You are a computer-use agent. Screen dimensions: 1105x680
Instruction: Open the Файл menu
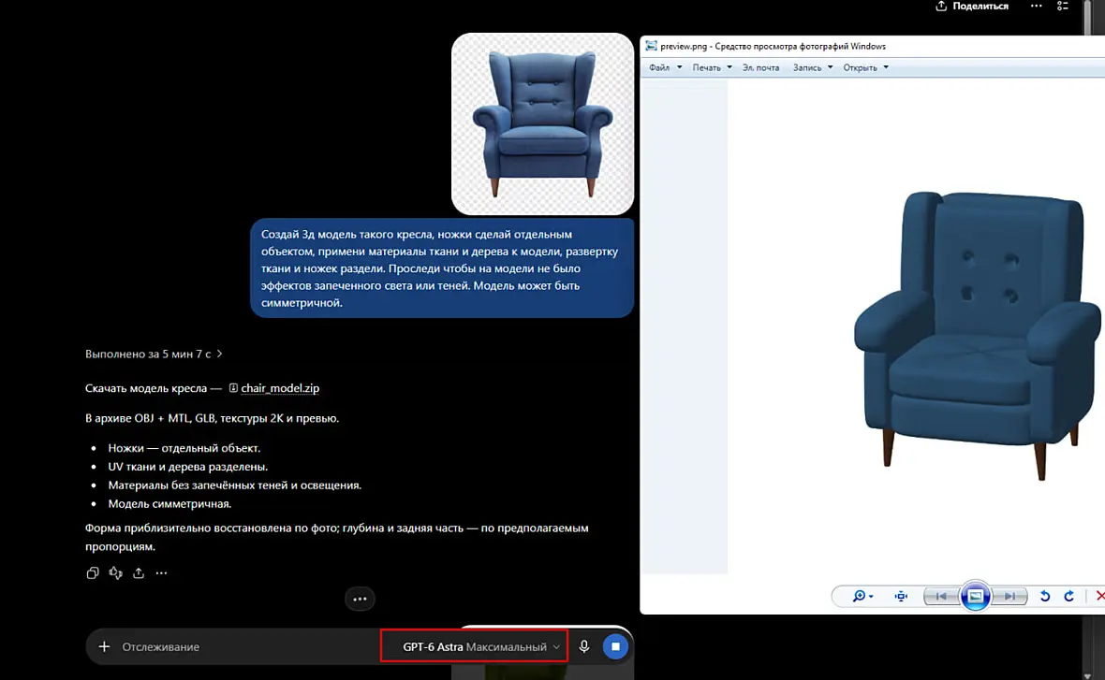coord(665,67)
